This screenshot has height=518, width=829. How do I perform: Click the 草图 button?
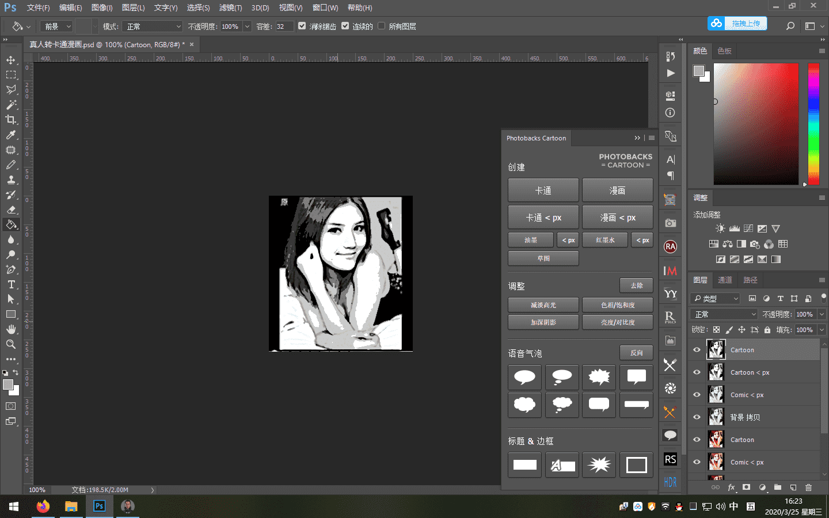coord(543,258)
